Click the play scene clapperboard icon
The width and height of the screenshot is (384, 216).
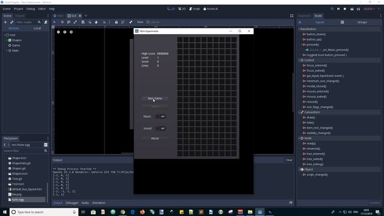[352, 9]
